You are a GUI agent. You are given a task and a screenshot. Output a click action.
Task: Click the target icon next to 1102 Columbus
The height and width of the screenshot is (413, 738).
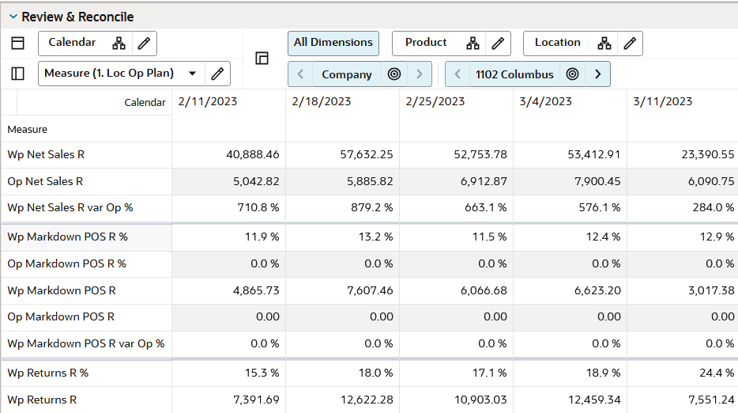click(572, 74)
